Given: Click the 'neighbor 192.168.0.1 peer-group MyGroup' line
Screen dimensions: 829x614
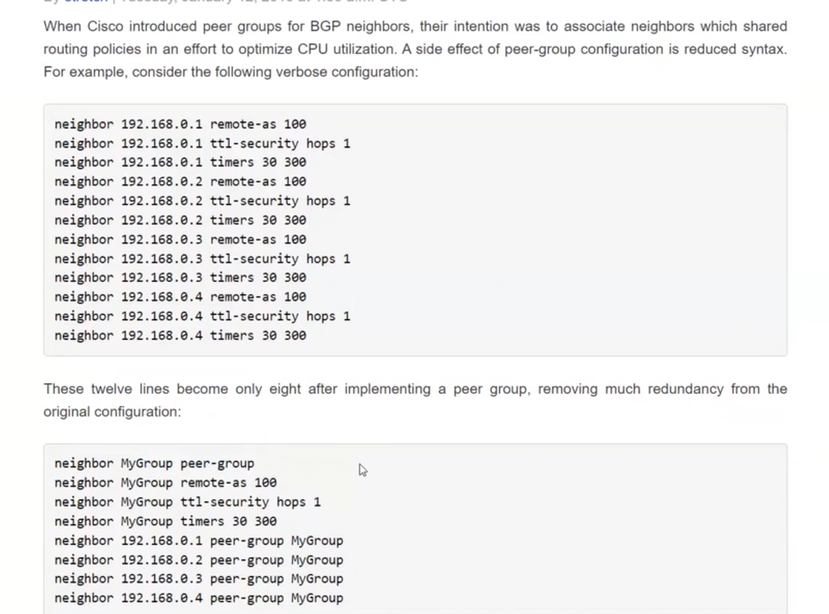Looking at the screenshot, I should [198, 541].
